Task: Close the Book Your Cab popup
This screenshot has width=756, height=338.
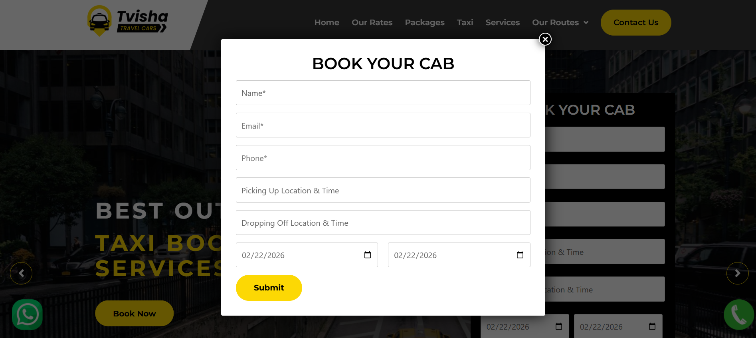Action: 545,39
